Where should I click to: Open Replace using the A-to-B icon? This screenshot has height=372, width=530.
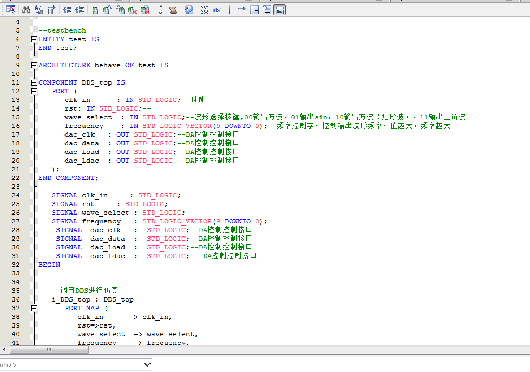[x=39, y=10]
